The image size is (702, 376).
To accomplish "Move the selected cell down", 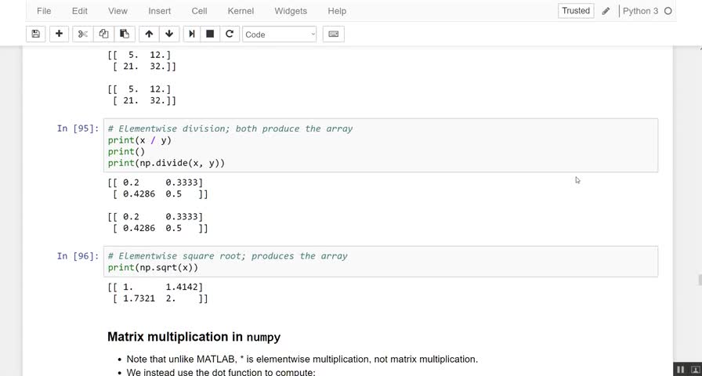I will tap(168, 34).
